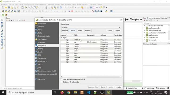Image resolution: width=170 pixels, height=95 pixels.
Task: Open the Edición menu
Action: [x=11, y=4]
